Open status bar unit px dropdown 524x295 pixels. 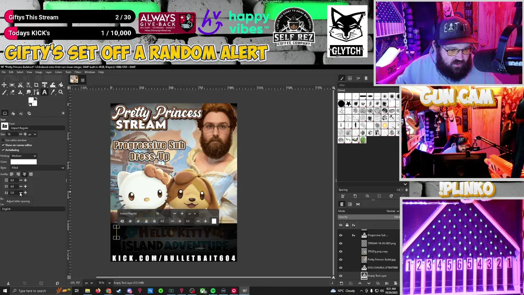[x=89, y=283]
